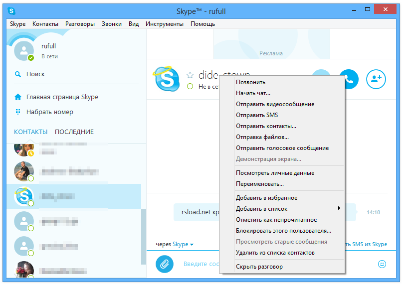The width and height of the screenshot is (406, 289).
Task: Click the rsload.net chat message bubble
Action: (197, 212)
